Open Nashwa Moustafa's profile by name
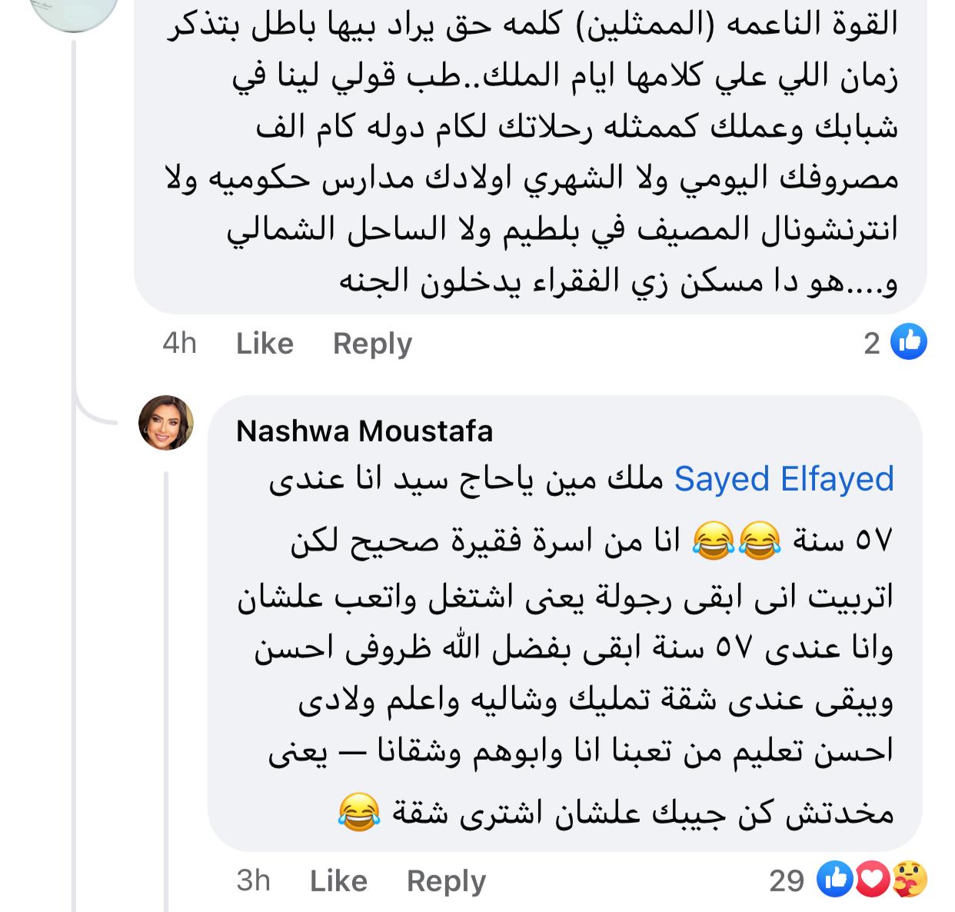Screen dimensions: 955x912 click(x=364, y=431)
